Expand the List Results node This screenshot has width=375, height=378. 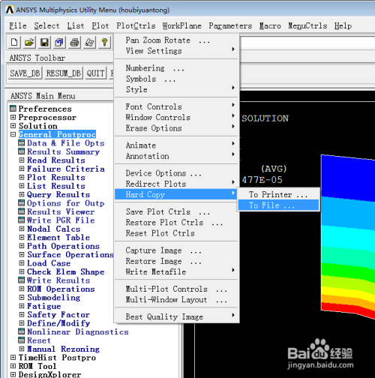22,186
